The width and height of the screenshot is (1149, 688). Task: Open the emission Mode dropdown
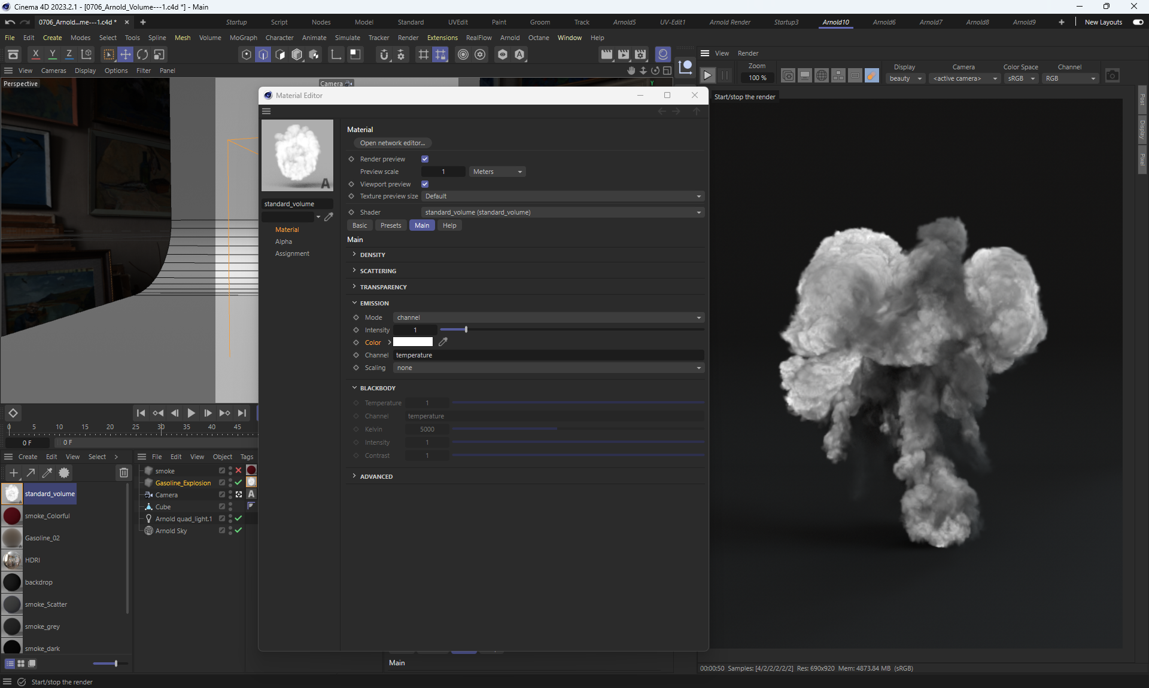548,317
